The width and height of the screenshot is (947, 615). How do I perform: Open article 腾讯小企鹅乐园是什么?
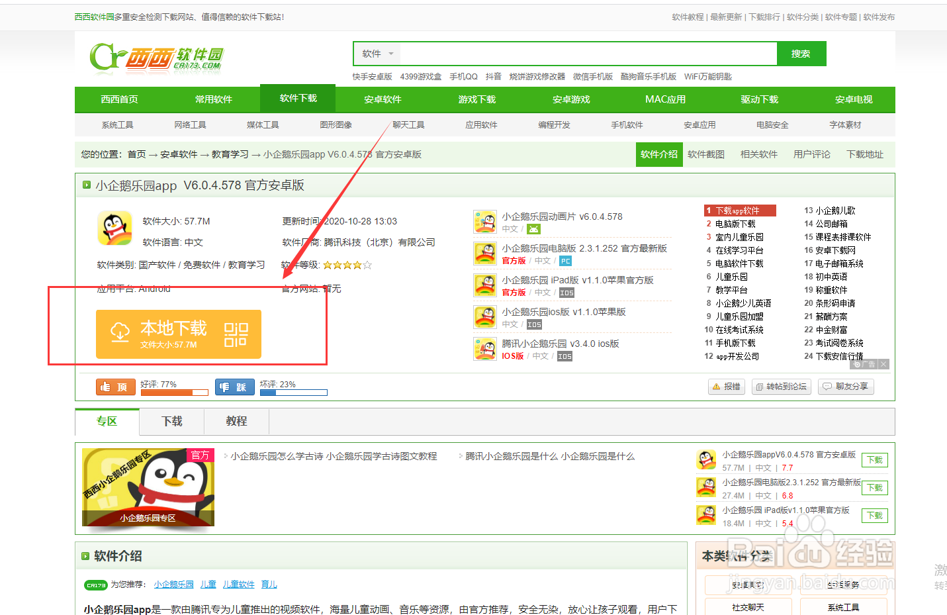pos(550,456)
